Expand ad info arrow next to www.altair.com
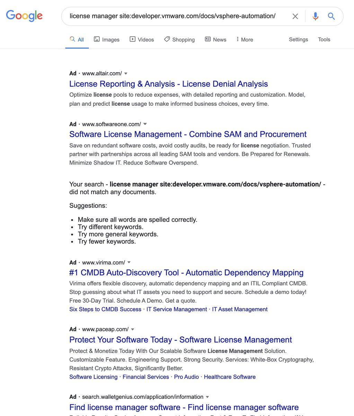 click(x=126, y=73)
